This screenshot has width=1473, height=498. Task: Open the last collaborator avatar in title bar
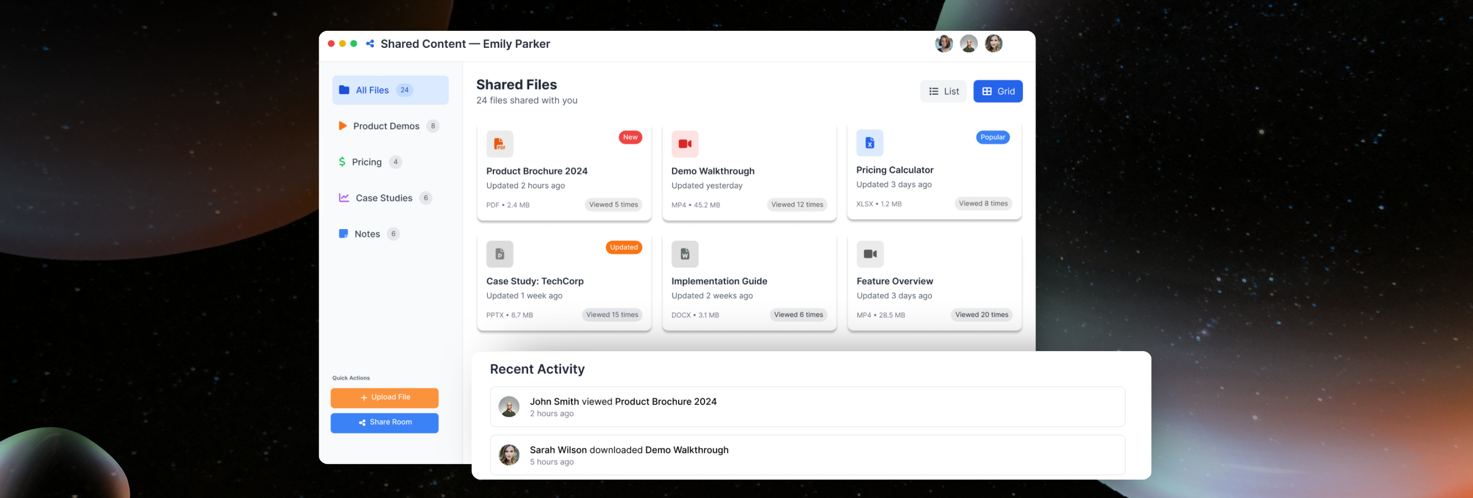pos(993,43)
